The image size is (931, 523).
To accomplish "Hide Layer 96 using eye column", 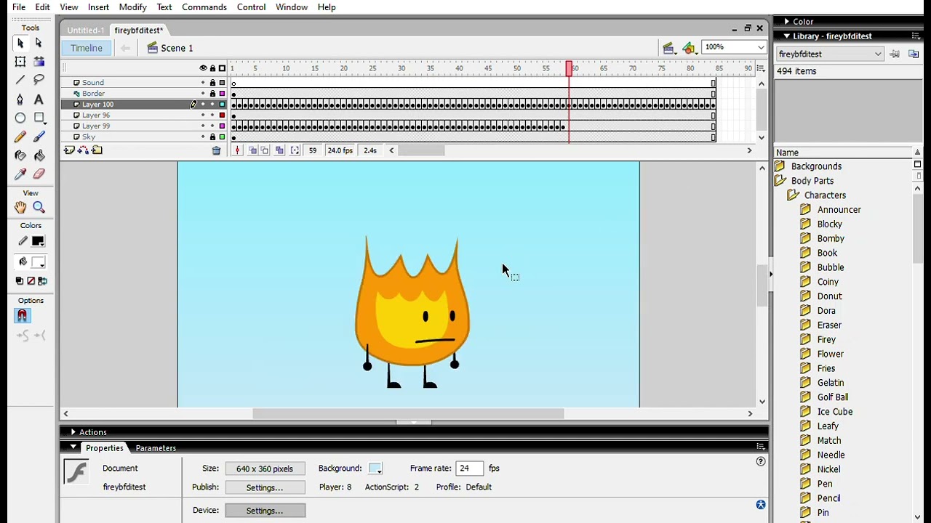I will [x=203, y=115].
